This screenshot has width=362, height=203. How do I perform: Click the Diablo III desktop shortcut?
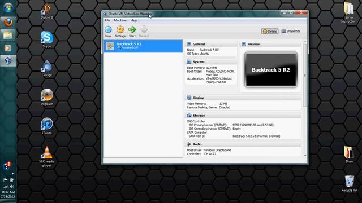pyautogui.click(x=47, y=11)
